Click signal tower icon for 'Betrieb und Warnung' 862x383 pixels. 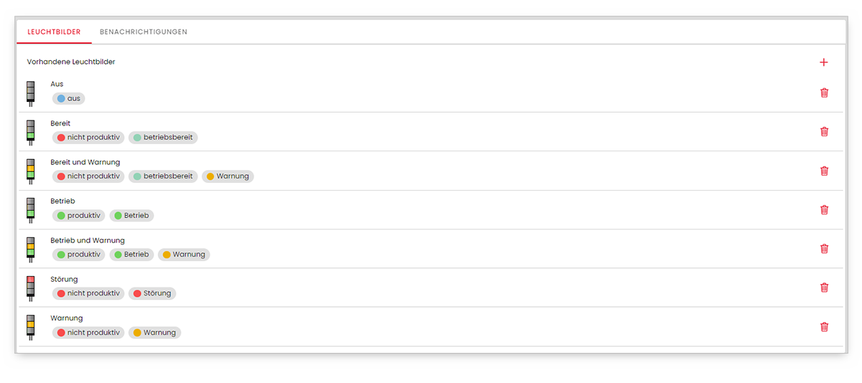pos(31,250)
